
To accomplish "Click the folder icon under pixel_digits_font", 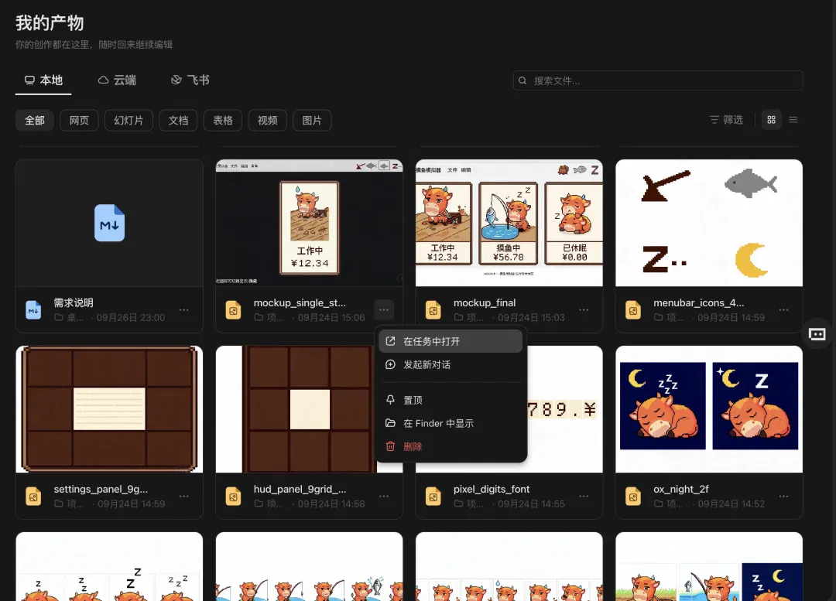I will click(x=458, y=504).
